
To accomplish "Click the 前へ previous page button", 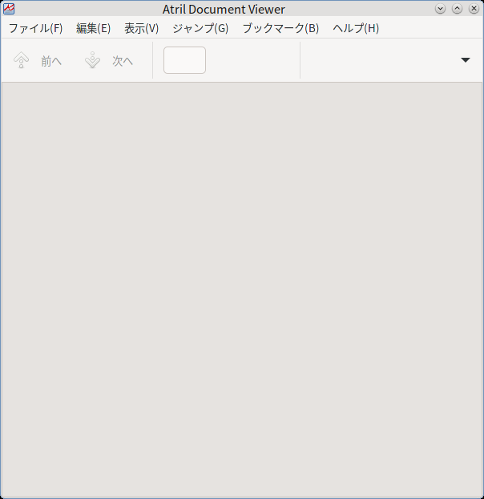I will [x=38, y=60].
